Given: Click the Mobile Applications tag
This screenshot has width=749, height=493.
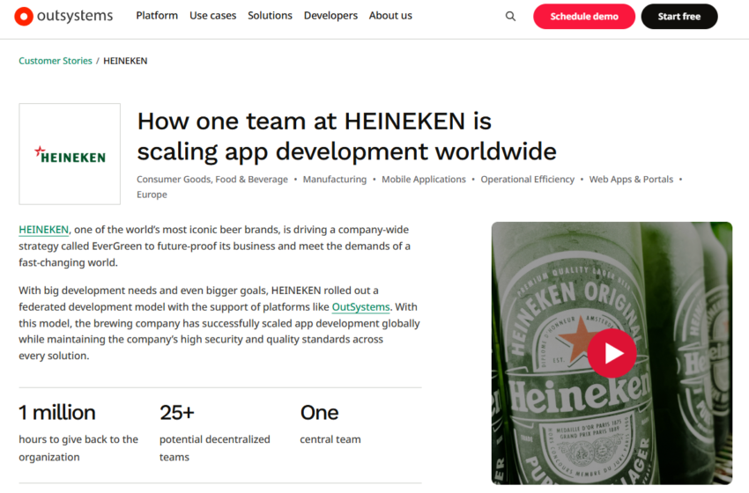Looking at the screenshot, I should coord(423,180).
